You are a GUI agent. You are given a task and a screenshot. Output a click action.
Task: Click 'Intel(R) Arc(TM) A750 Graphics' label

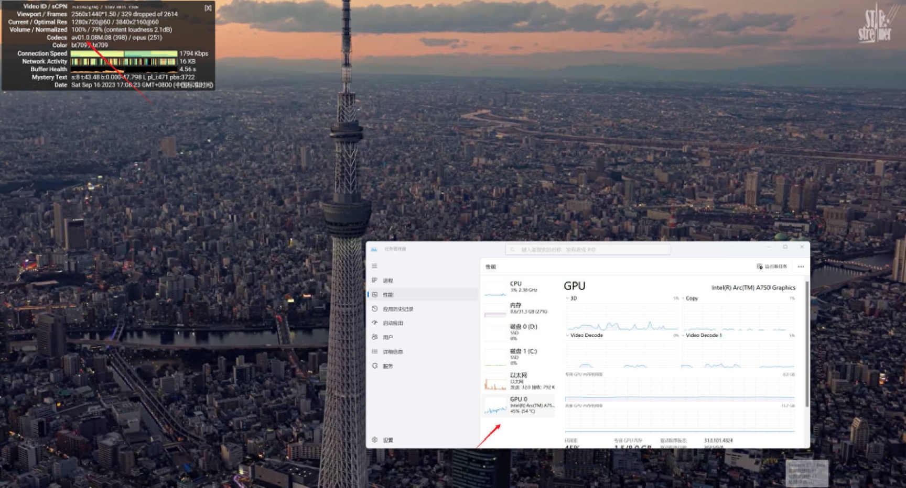(753, 287)
